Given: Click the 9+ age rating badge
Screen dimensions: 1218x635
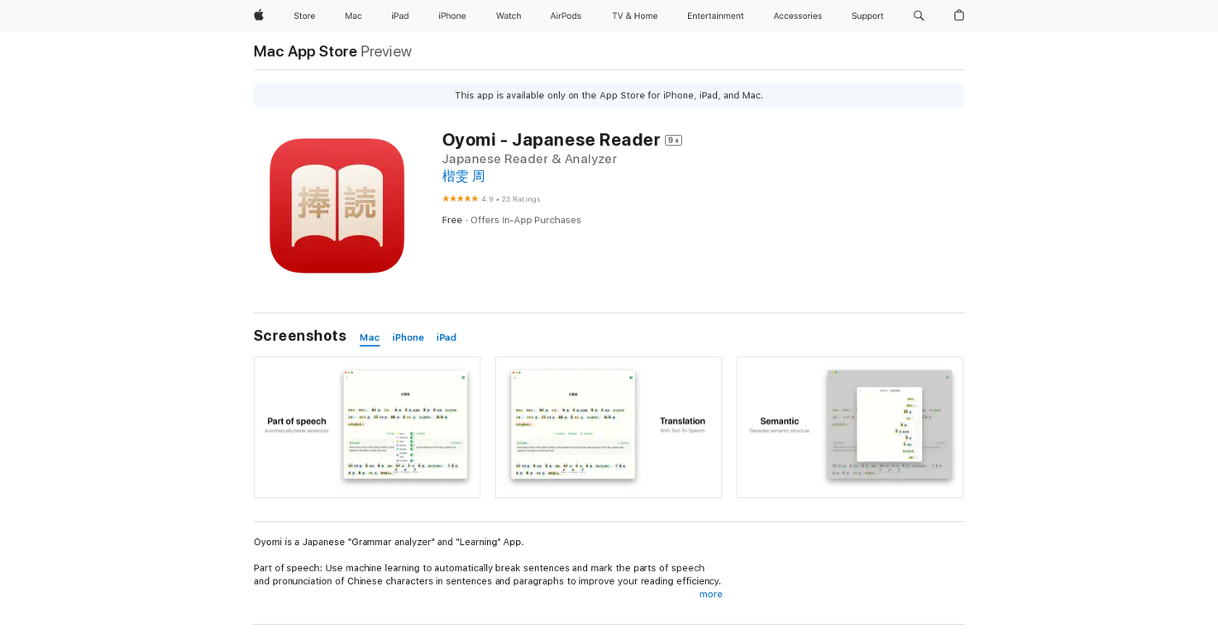Looking at the screenshot, I should tap(673, 141).
